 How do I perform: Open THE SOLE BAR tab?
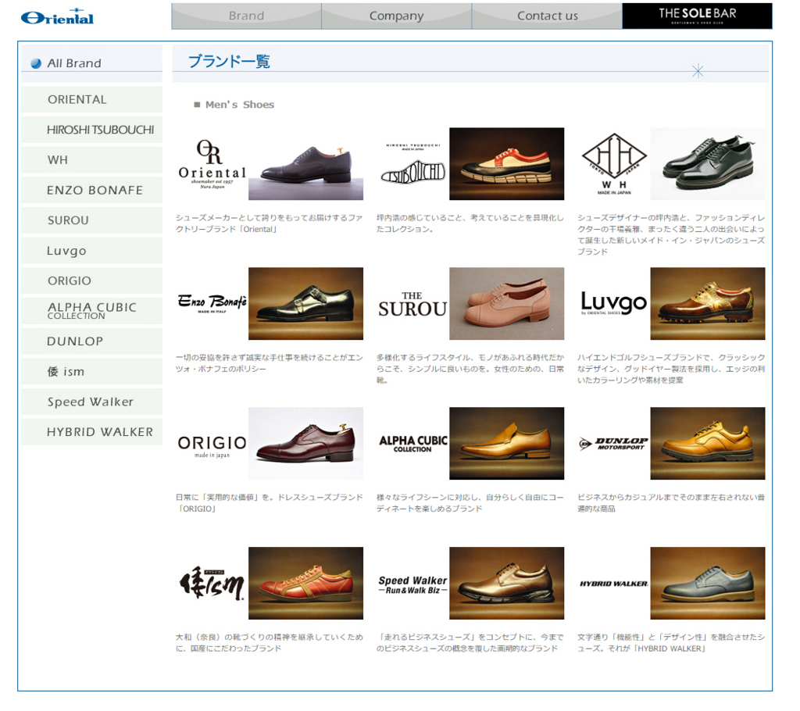[697, 16]
